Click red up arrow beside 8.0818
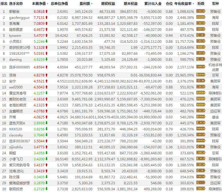The image size is (222, 192). point(47,11)
